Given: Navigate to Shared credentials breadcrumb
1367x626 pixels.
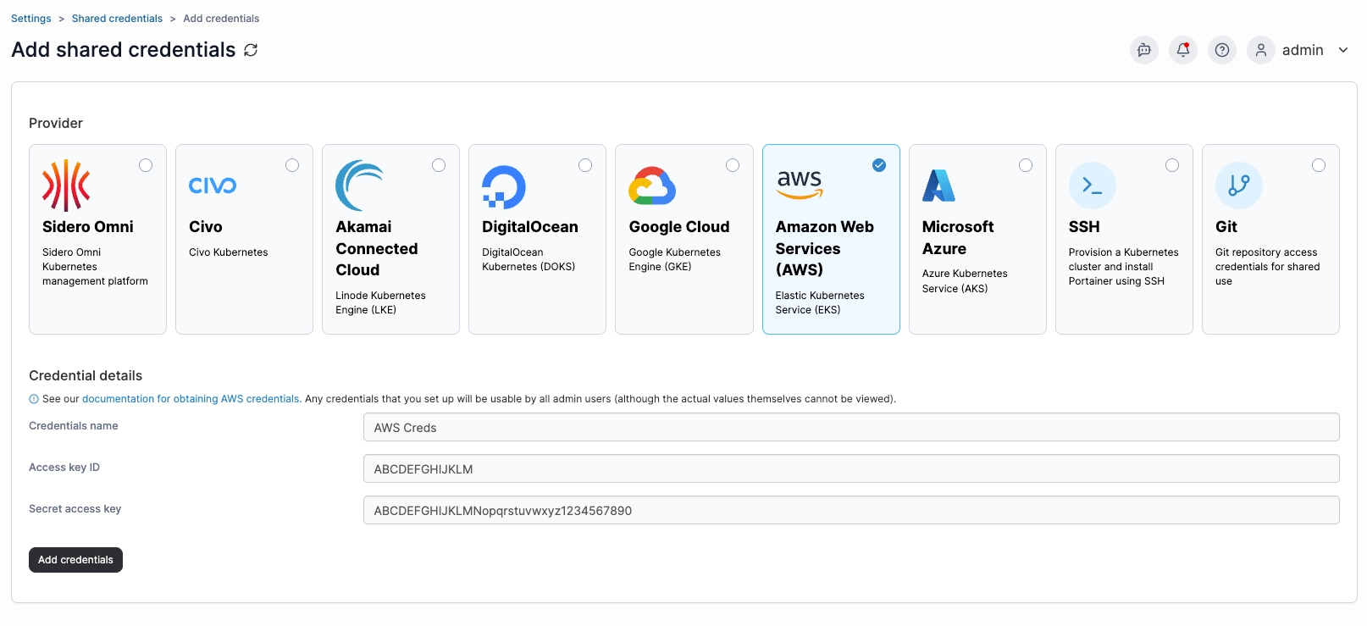Looking at the screenshot, I should pos(117,19).
